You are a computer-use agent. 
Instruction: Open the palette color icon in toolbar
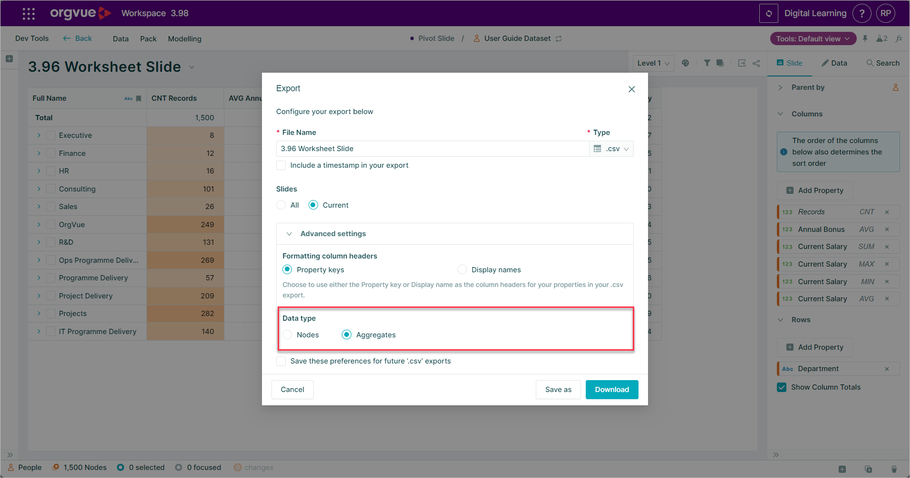[x=685, y=63]
